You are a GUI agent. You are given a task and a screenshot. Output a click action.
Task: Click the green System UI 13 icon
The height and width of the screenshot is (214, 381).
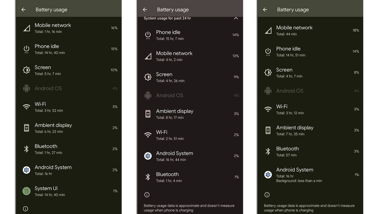click(x=26, y=191)
